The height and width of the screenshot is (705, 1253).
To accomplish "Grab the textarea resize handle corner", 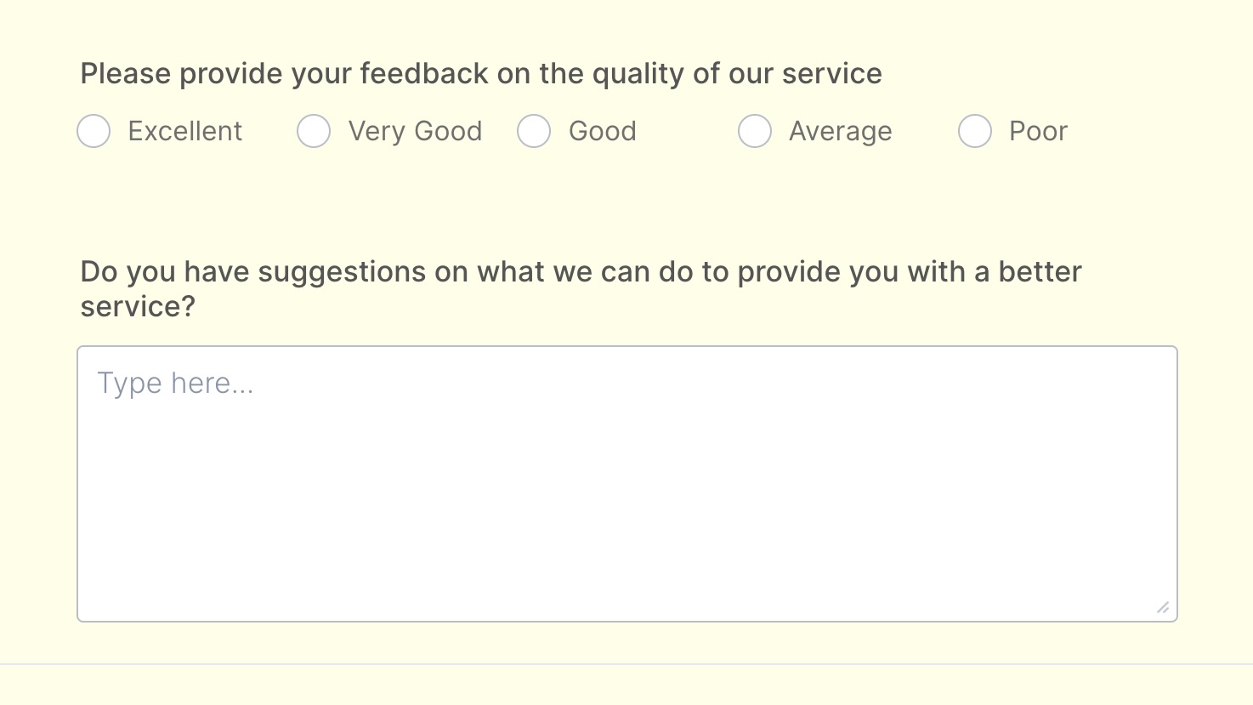I will 1163,607.
